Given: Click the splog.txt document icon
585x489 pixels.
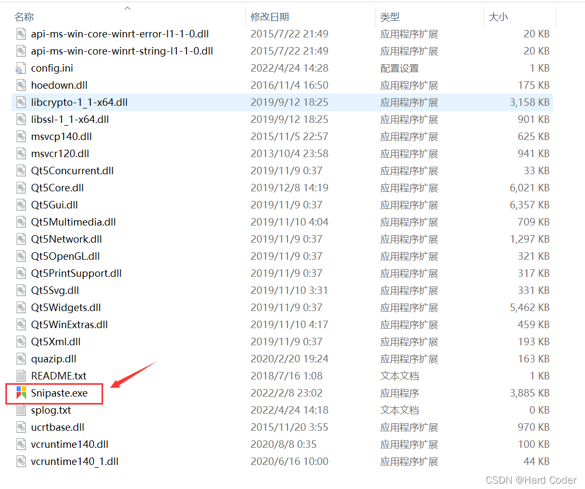Looking at the screenshot, I should click(21, 410).
